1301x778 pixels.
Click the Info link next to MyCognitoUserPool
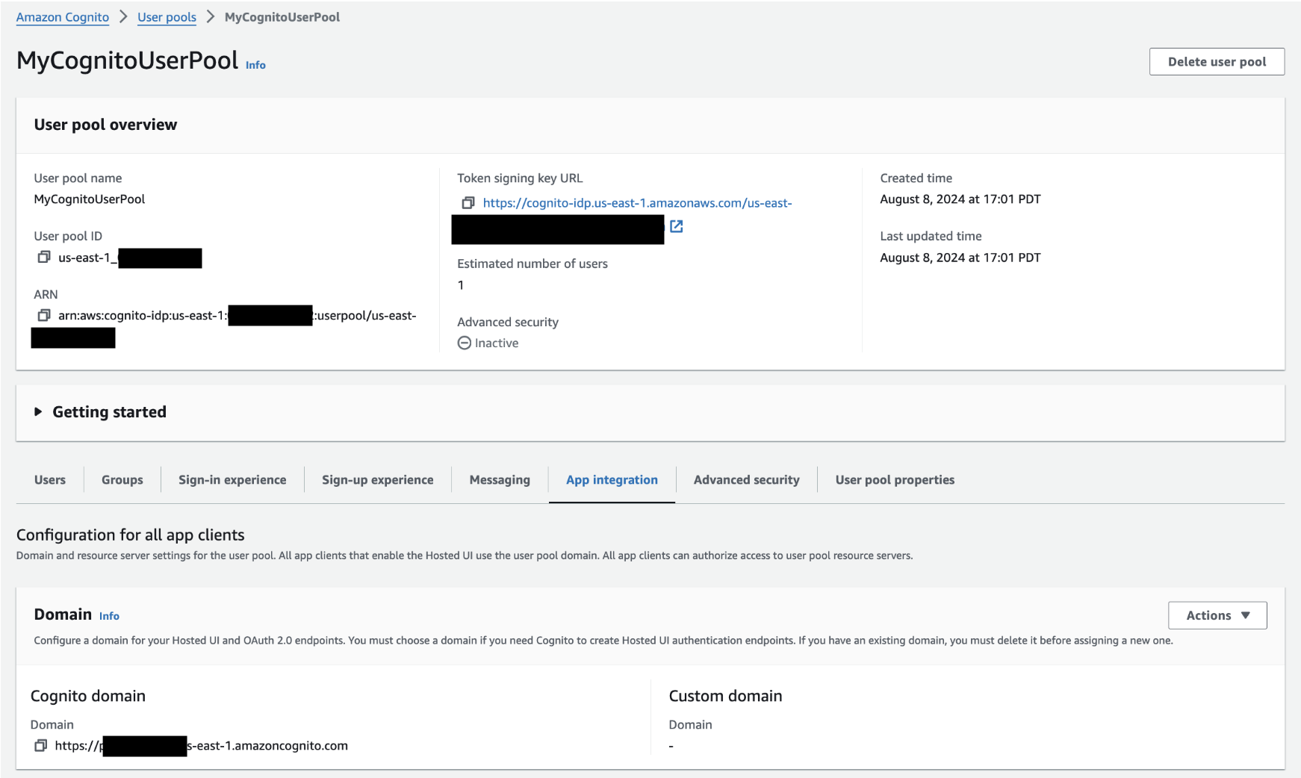tap(255, 65)
